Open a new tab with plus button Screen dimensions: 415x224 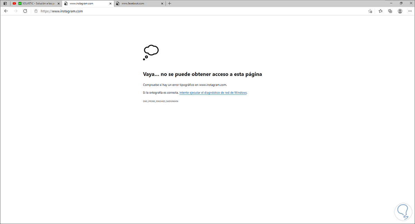tap(169, 3)
